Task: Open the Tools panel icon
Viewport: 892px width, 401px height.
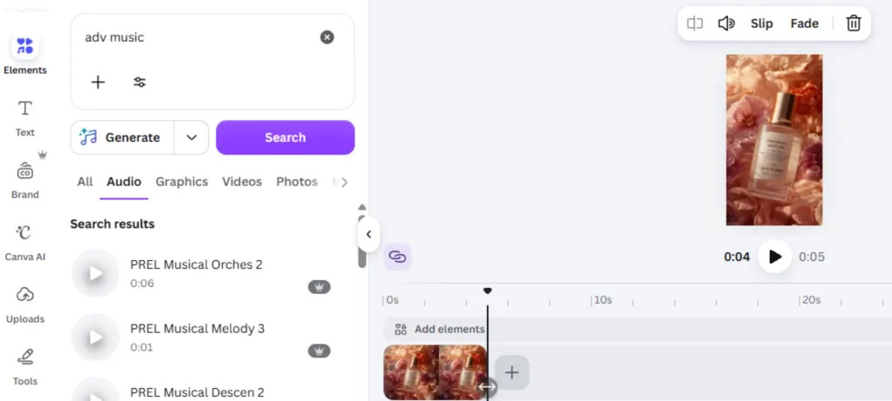Action: point(25,357)
